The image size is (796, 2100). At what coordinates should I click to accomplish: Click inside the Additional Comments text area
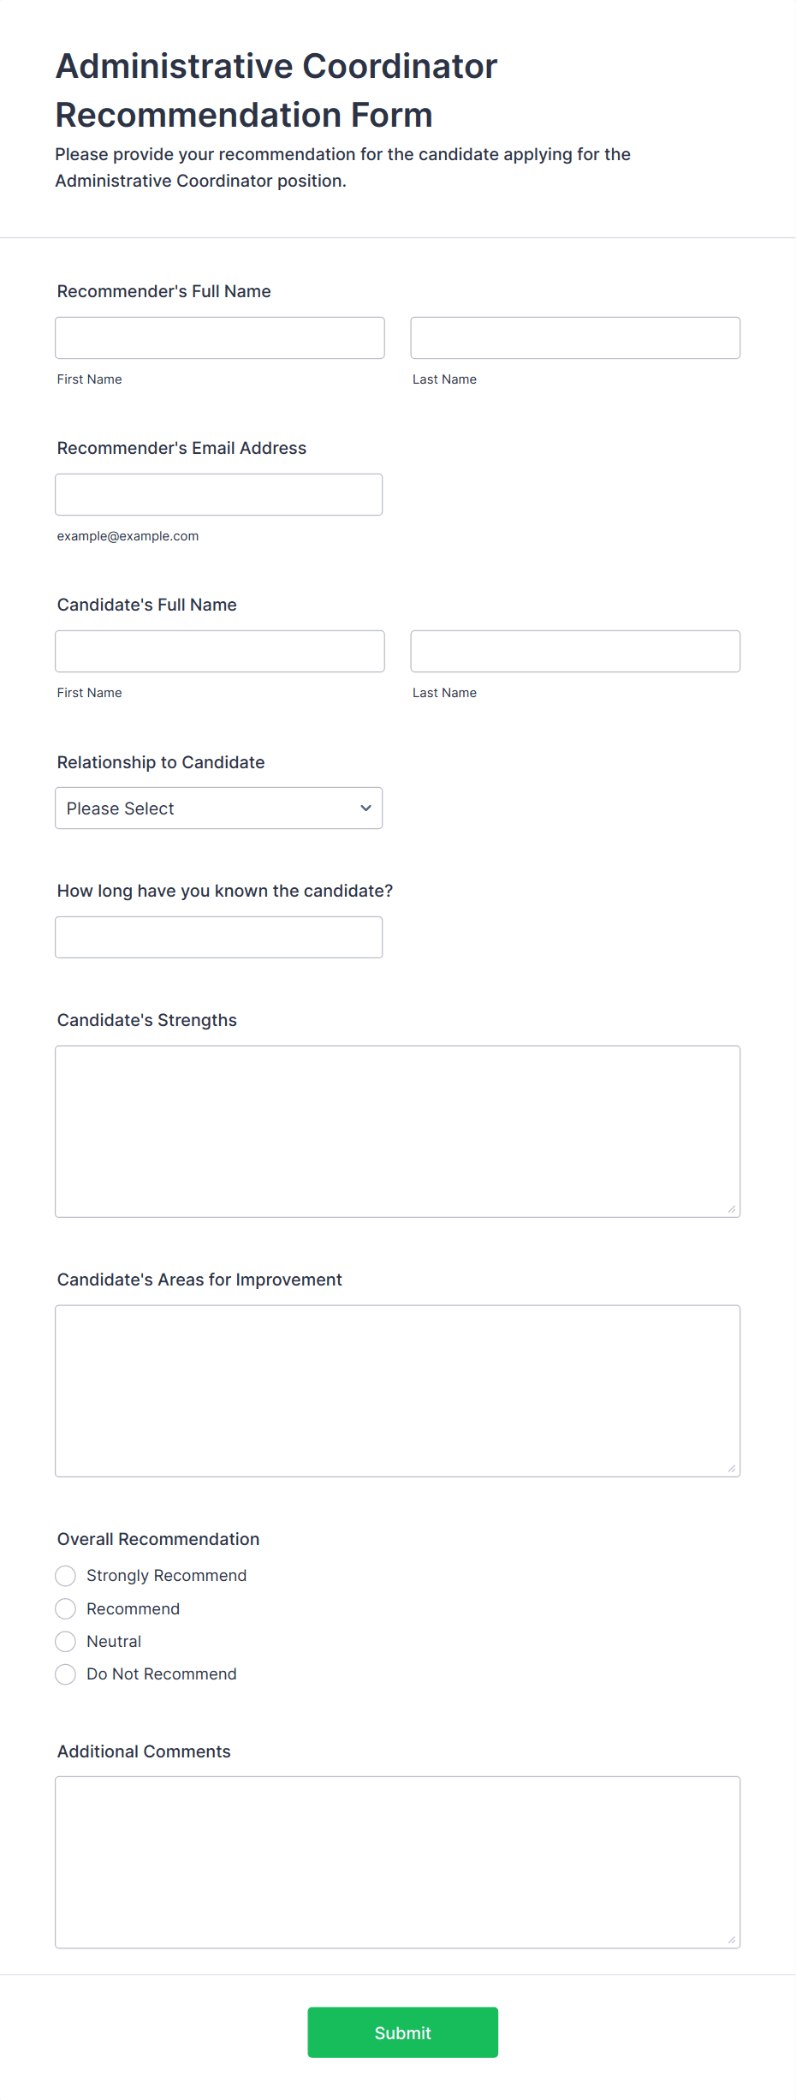pyautogui.click(x=397, y=1862)
